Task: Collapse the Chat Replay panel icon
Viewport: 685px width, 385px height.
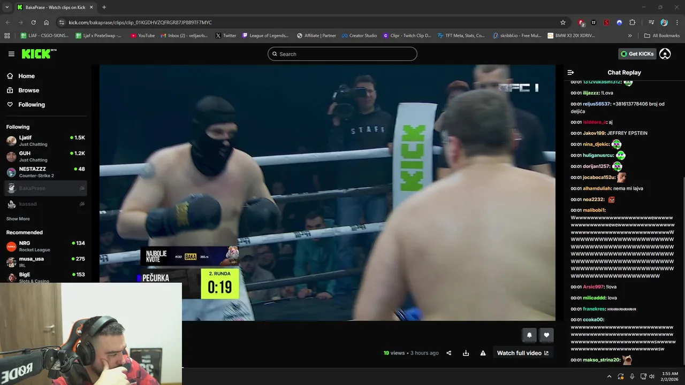Action: pos(570,72)
